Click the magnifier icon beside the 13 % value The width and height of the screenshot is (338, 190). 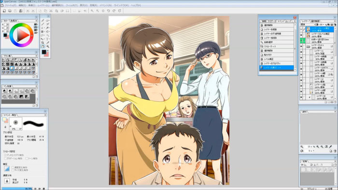click(302, 147)
